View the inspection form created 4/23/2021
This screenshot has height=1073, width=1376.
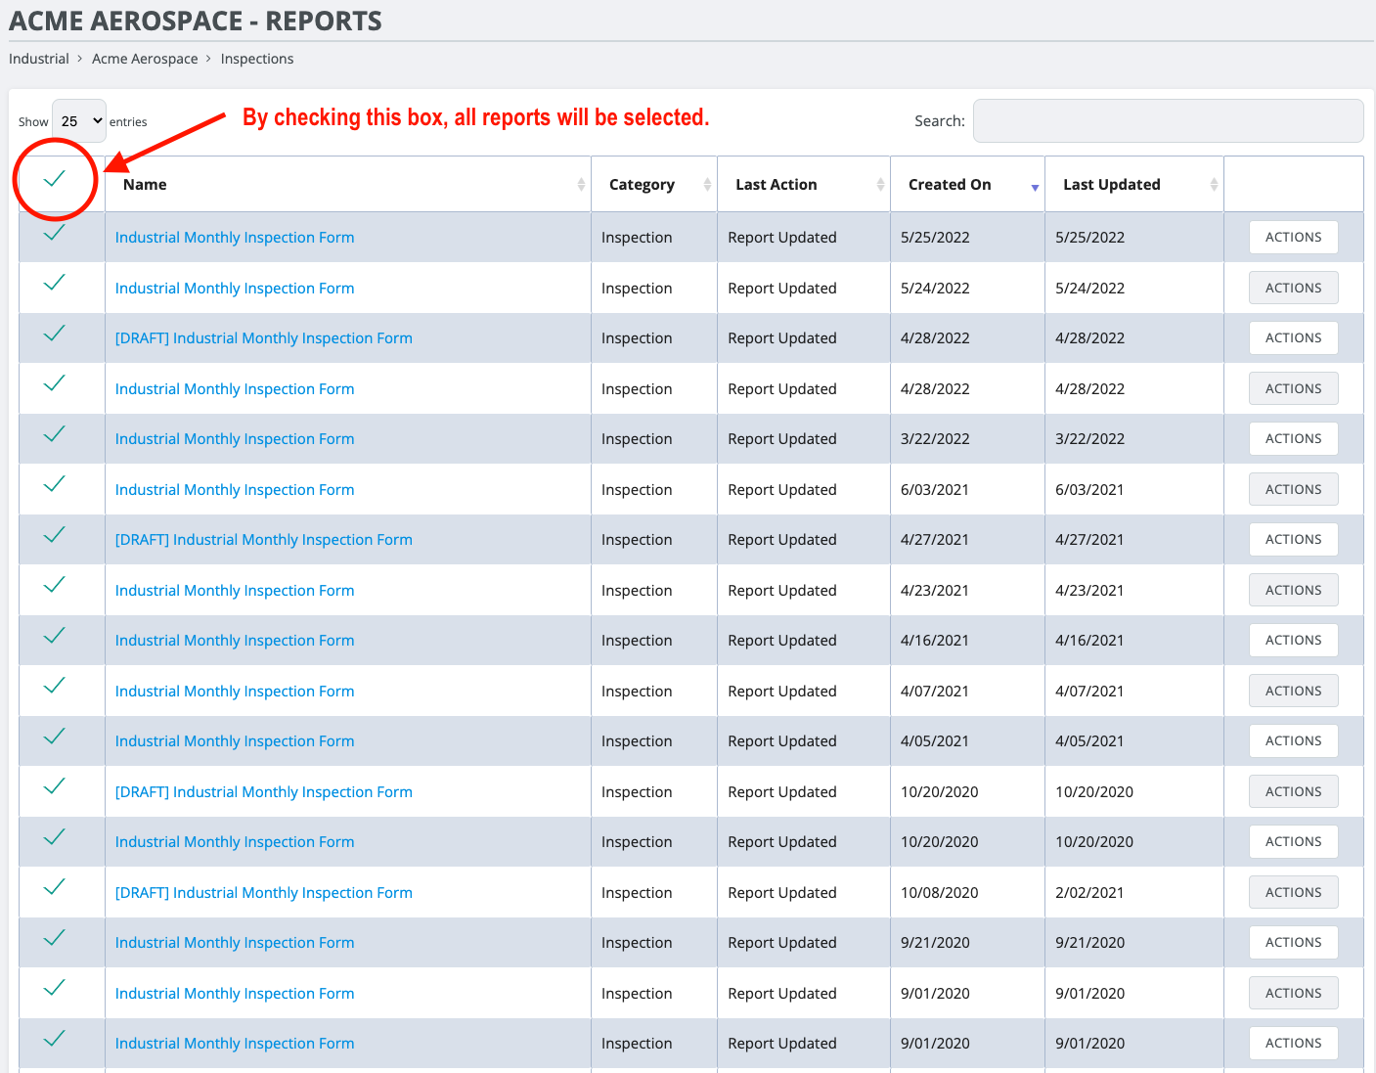click(x=235, y=591)
